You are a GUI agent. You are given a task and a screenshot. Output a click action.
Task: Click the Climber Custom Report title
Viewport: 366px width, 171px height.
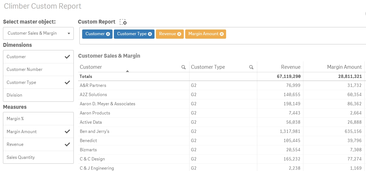pos(43,6)
